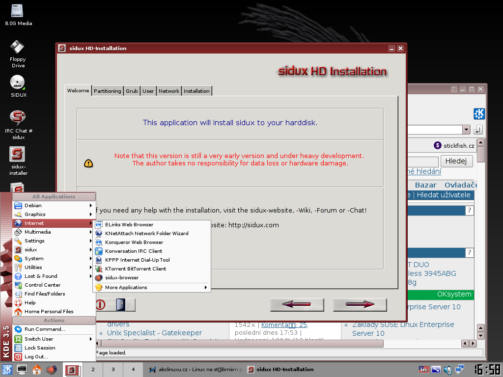Switch to the Installation tab
This screenshot has width=503, height=377.
coord(196,91)
